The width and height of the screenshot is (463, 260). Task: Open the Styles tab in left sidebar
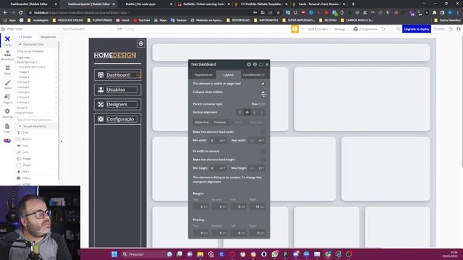(x=7, y=84)
